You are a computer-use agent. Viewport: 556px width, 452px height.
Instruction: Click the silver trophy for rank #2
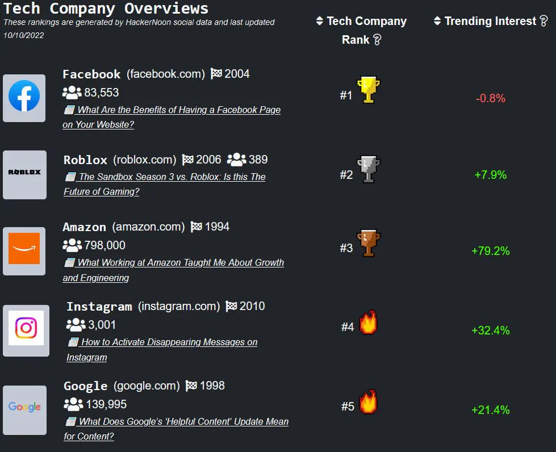[368, 169]
